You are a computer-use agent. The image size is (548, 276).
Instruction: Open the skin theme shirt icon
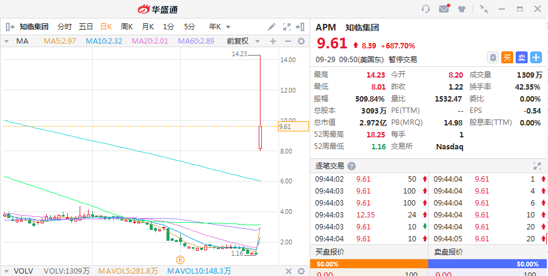pos(462,9)
